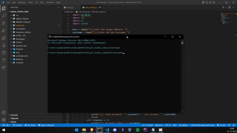Open the Windows Start menu

[x=4, y=130]
